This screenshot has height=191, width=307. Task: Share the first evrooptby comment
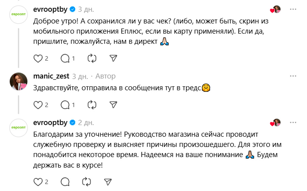point(113,58)
